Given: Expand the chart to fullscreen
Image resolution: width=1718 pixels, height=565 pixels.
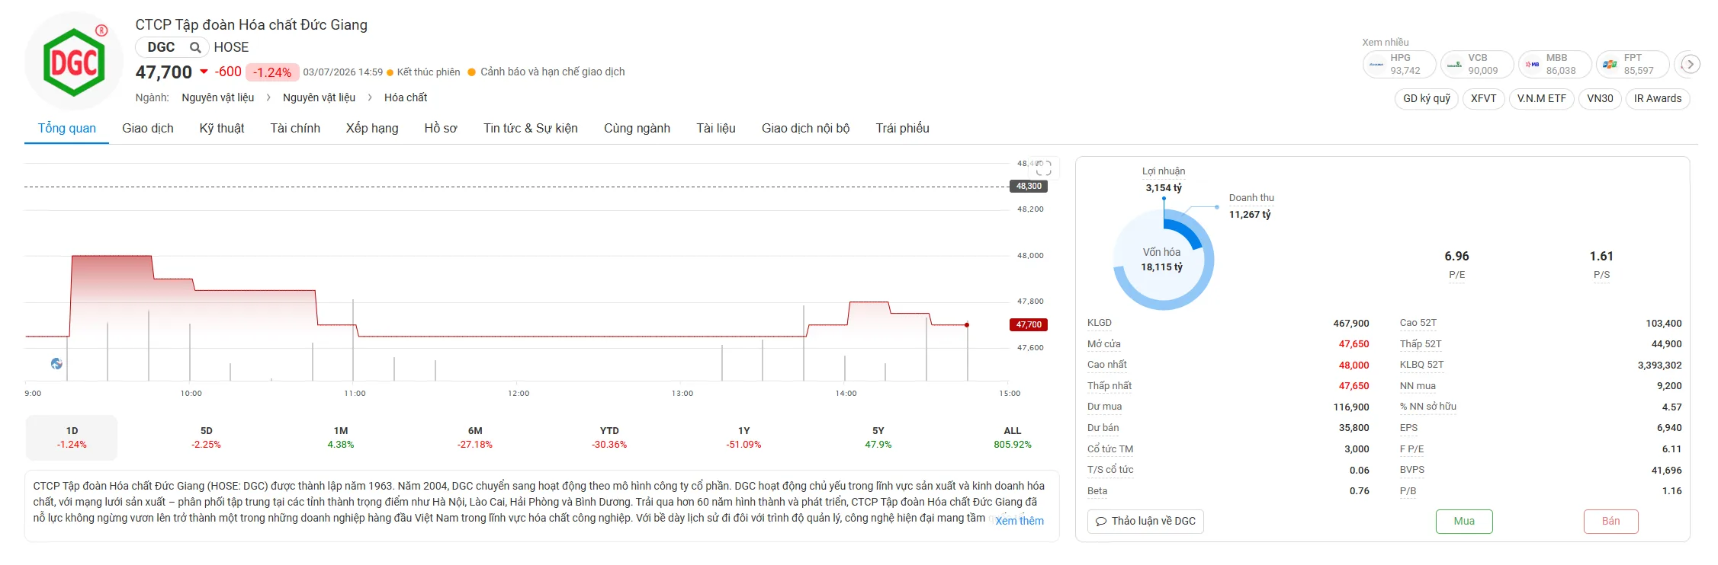Looking at the screenshot, I should 1044,168.
